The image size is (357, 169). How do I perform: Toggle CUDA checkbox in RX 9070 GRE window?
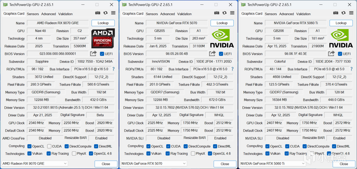point(49,146)
